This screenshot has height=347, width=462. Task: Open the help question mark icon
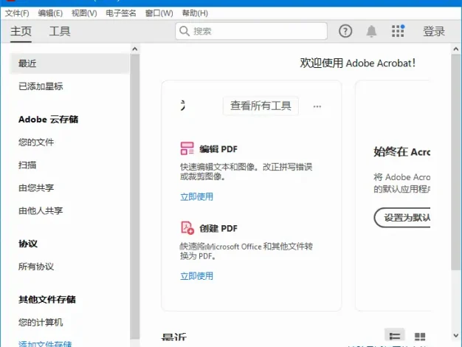[345, 31]
